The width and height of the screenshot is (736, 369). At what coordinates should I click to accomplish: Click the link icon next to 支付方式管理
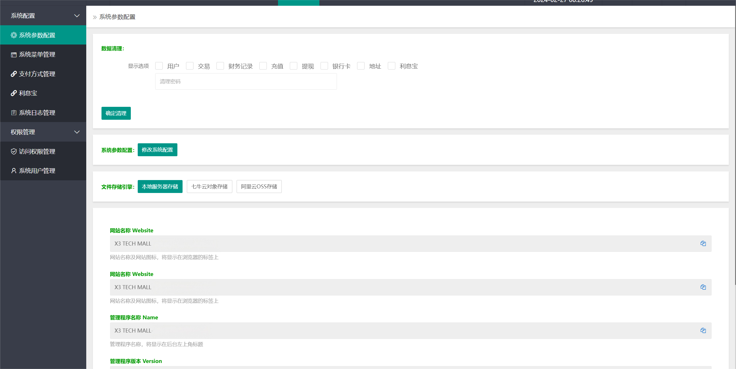pyautogui.click(x=14, y=74)
